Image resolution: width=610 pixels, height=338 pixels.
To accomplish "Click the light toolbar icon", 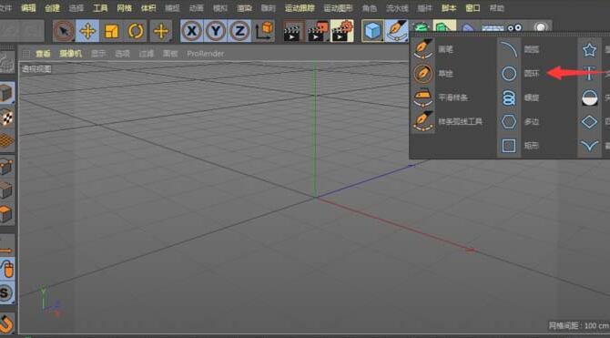I will click(x=541, y=27).
